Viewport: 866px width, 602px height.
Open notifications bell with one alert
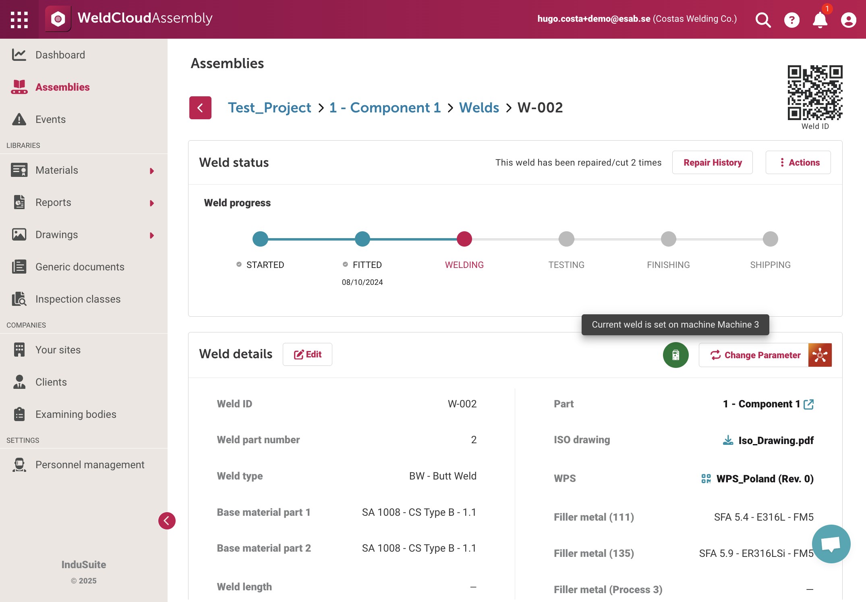point(820,19)
